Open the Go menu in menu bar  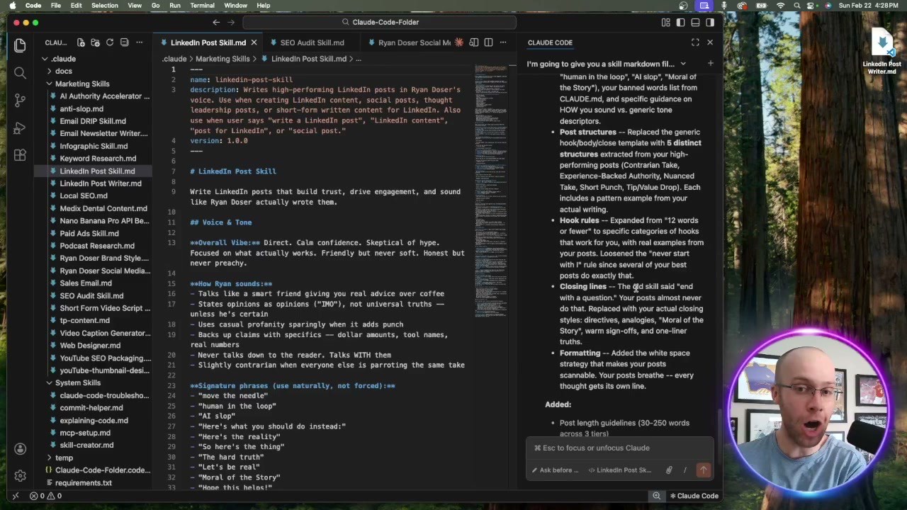tap(156, 6)
